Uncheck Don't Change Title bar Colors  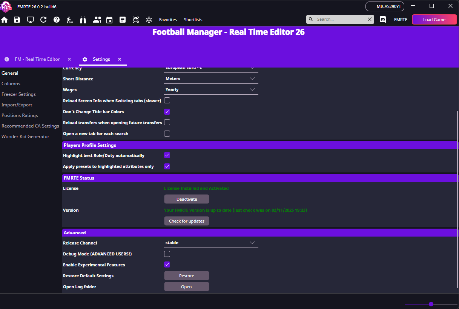(167, 112)
